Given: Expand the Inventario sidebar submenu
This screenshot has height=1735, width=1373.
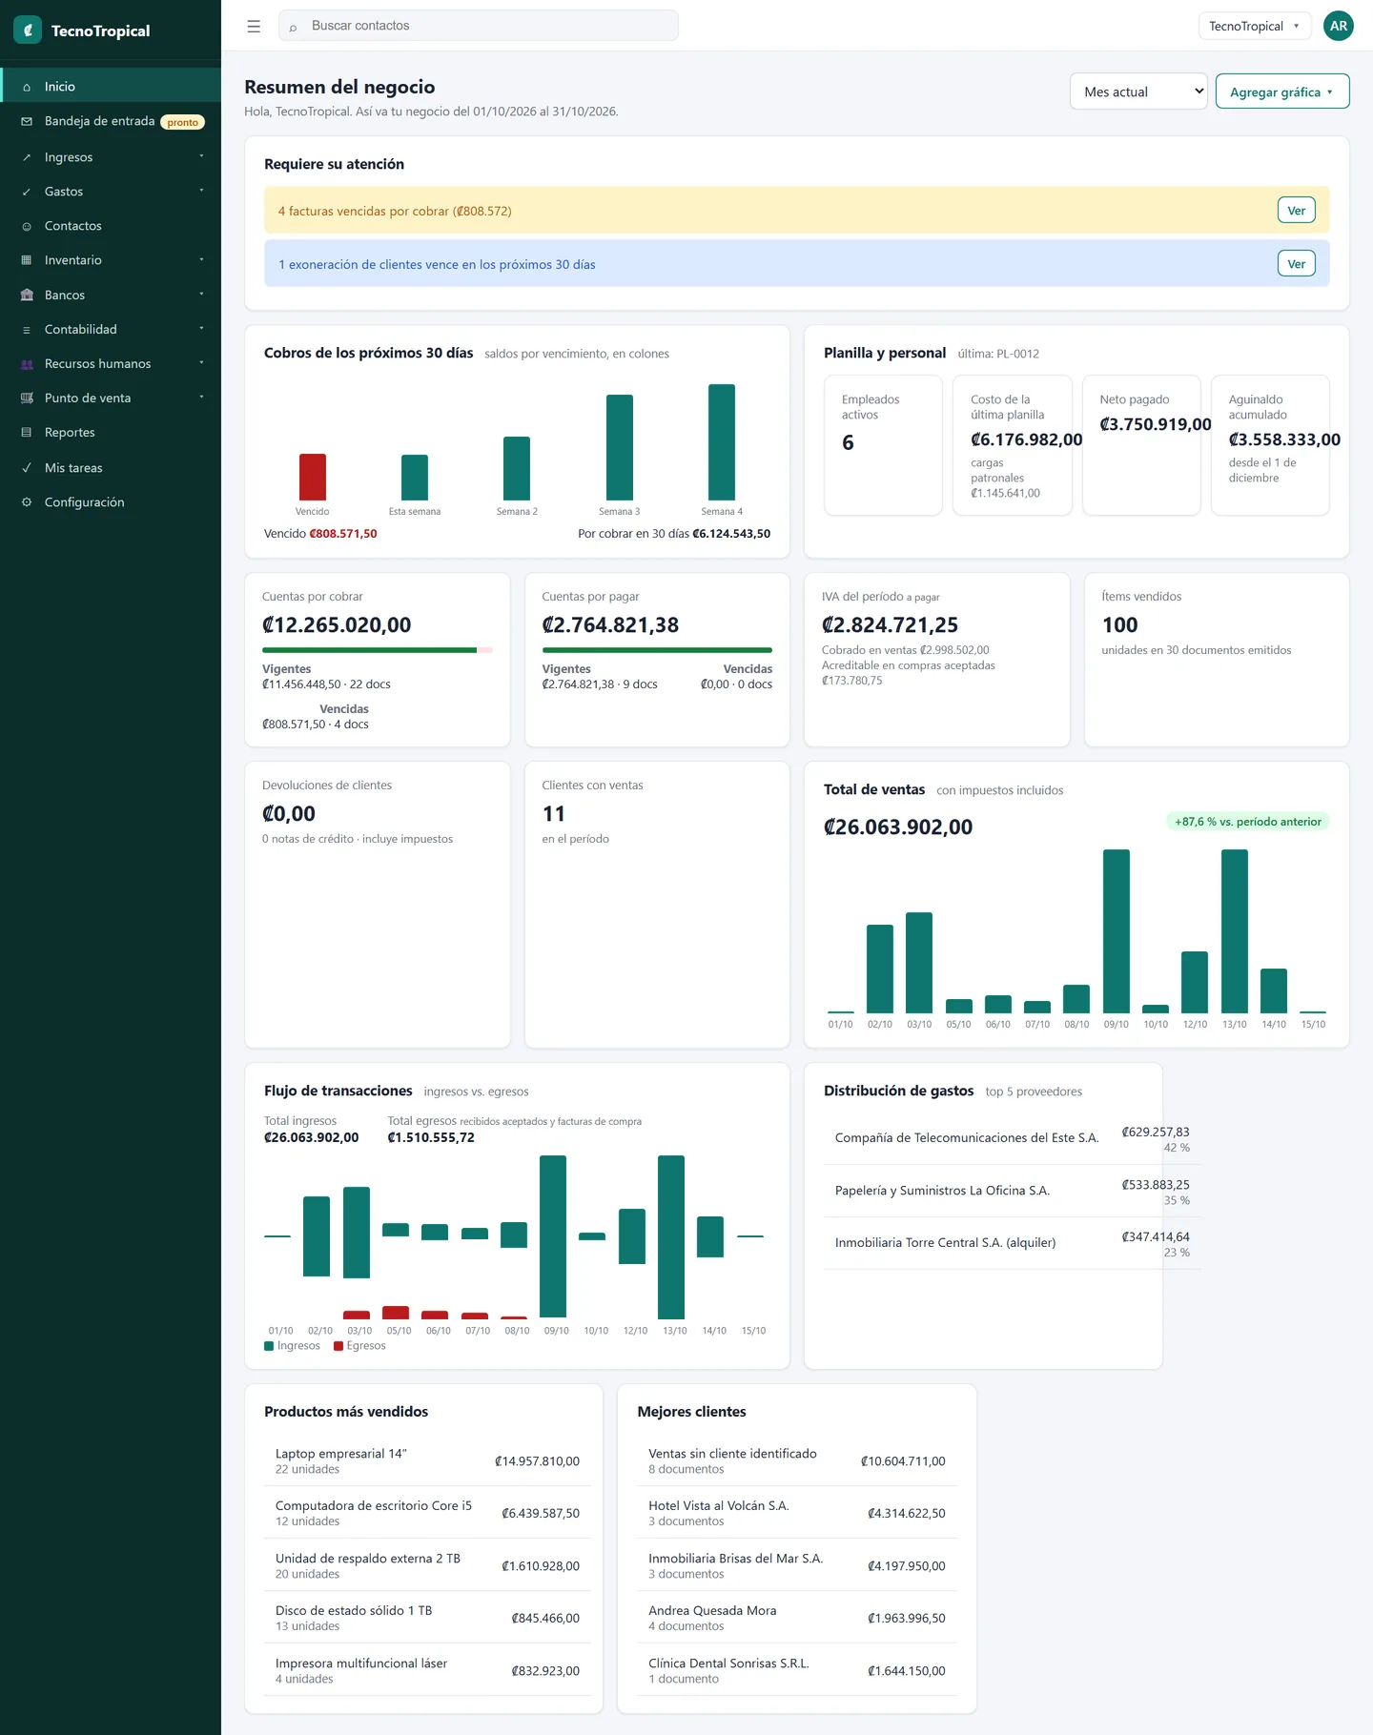Looking at the screenshot, I should [x=111, y=260].
